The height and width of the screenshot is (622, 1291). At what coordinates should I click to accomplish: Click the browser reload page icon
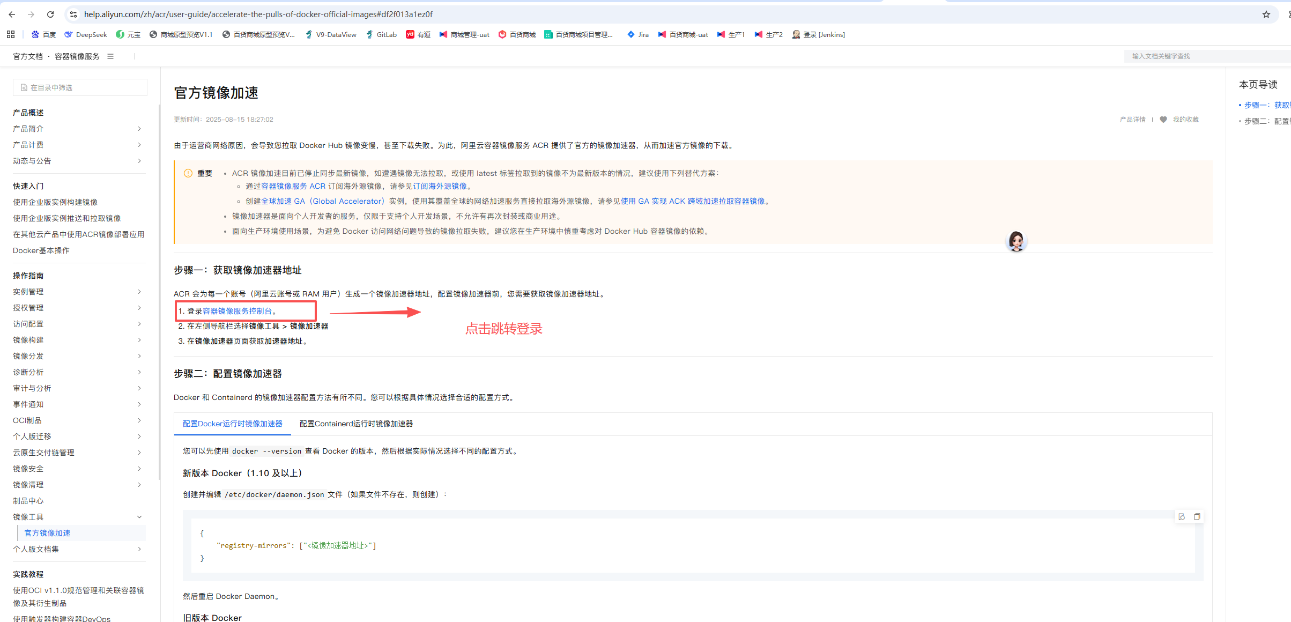pos(50,14)
